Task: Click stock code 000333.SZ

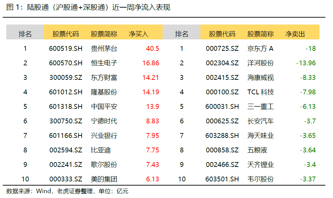Action: 66,179
